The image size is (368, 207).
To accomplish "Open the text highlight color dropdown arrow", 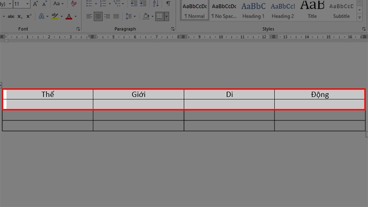I will [61, 17].
